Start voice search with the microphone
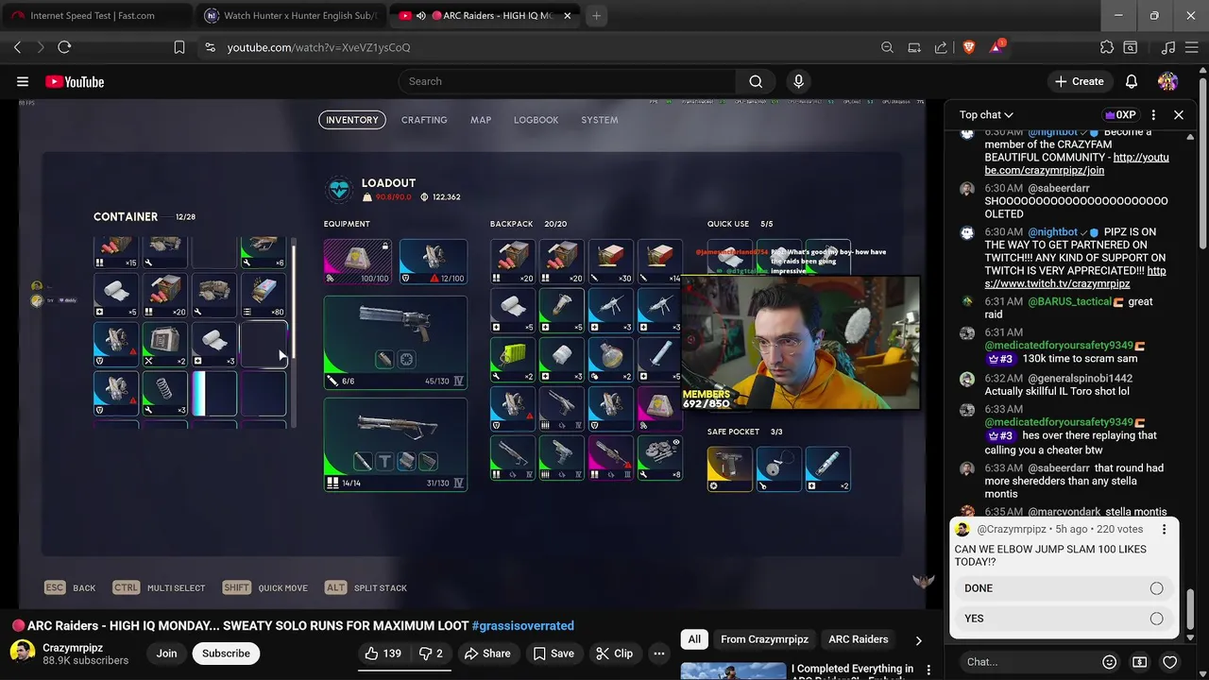 [798, 82]
